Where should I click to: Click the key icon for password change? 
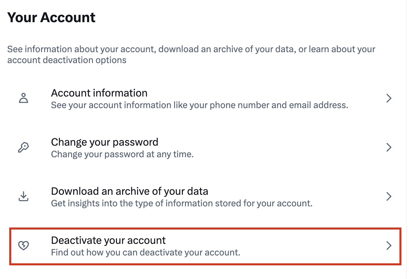coord(23,148)
